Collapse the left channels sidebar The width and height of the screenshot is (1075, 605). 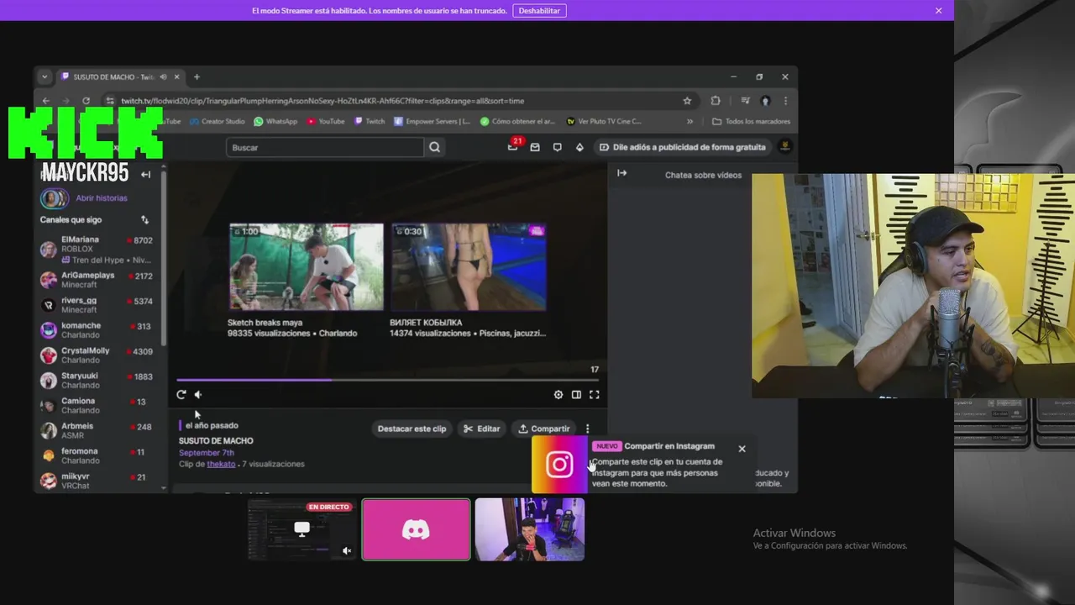pos(145,175)
